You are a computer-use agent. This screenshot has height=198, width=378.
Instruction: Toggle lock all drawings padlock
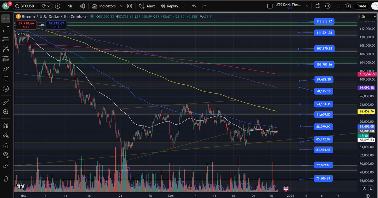pyautogui.click(x=6, y=145)
